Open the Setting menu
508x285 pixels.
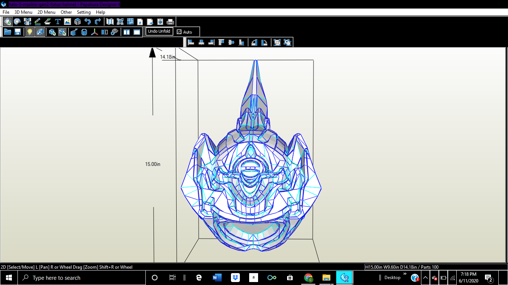tap(84, 12)
